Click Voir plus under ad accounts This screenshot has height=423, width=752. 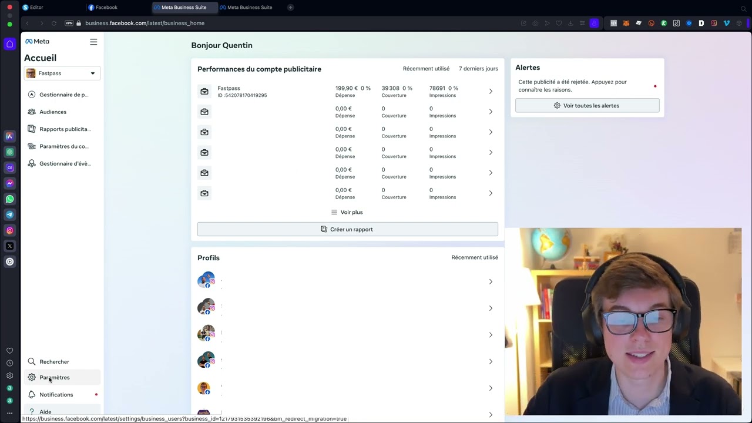coord(347,212)
